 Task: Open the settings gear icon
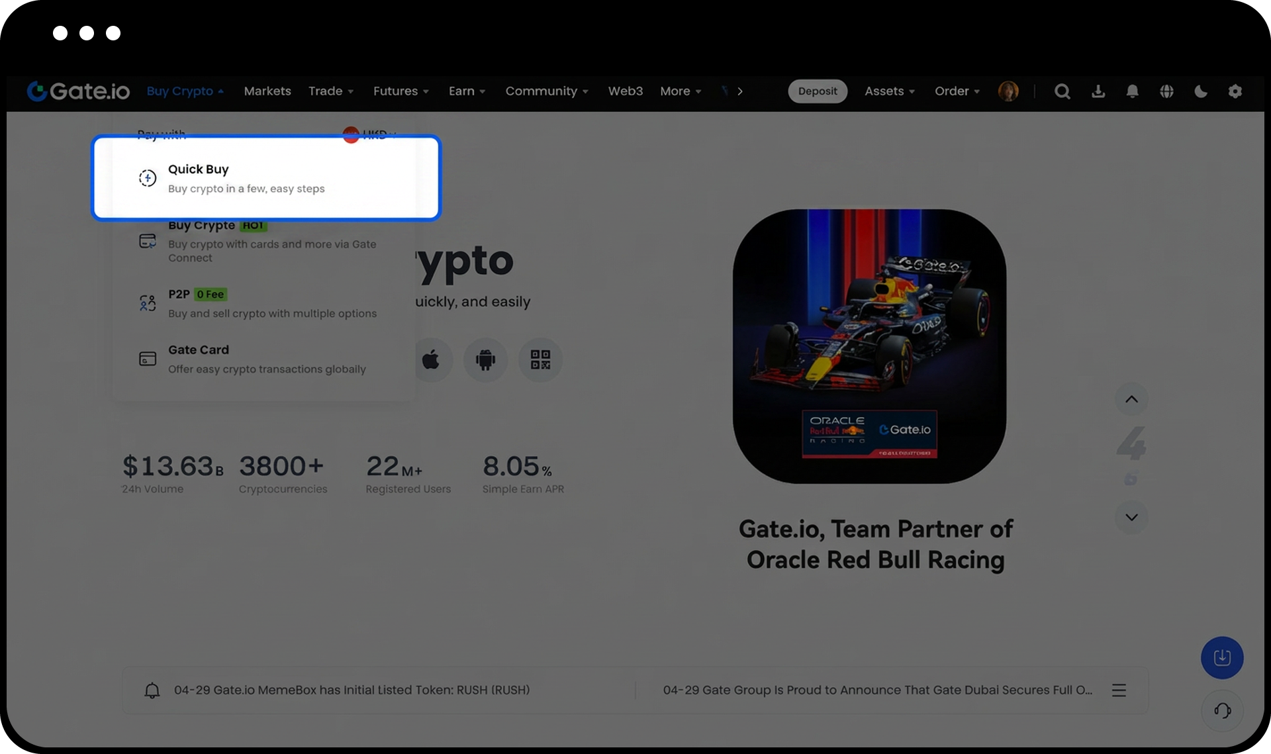1235,91
